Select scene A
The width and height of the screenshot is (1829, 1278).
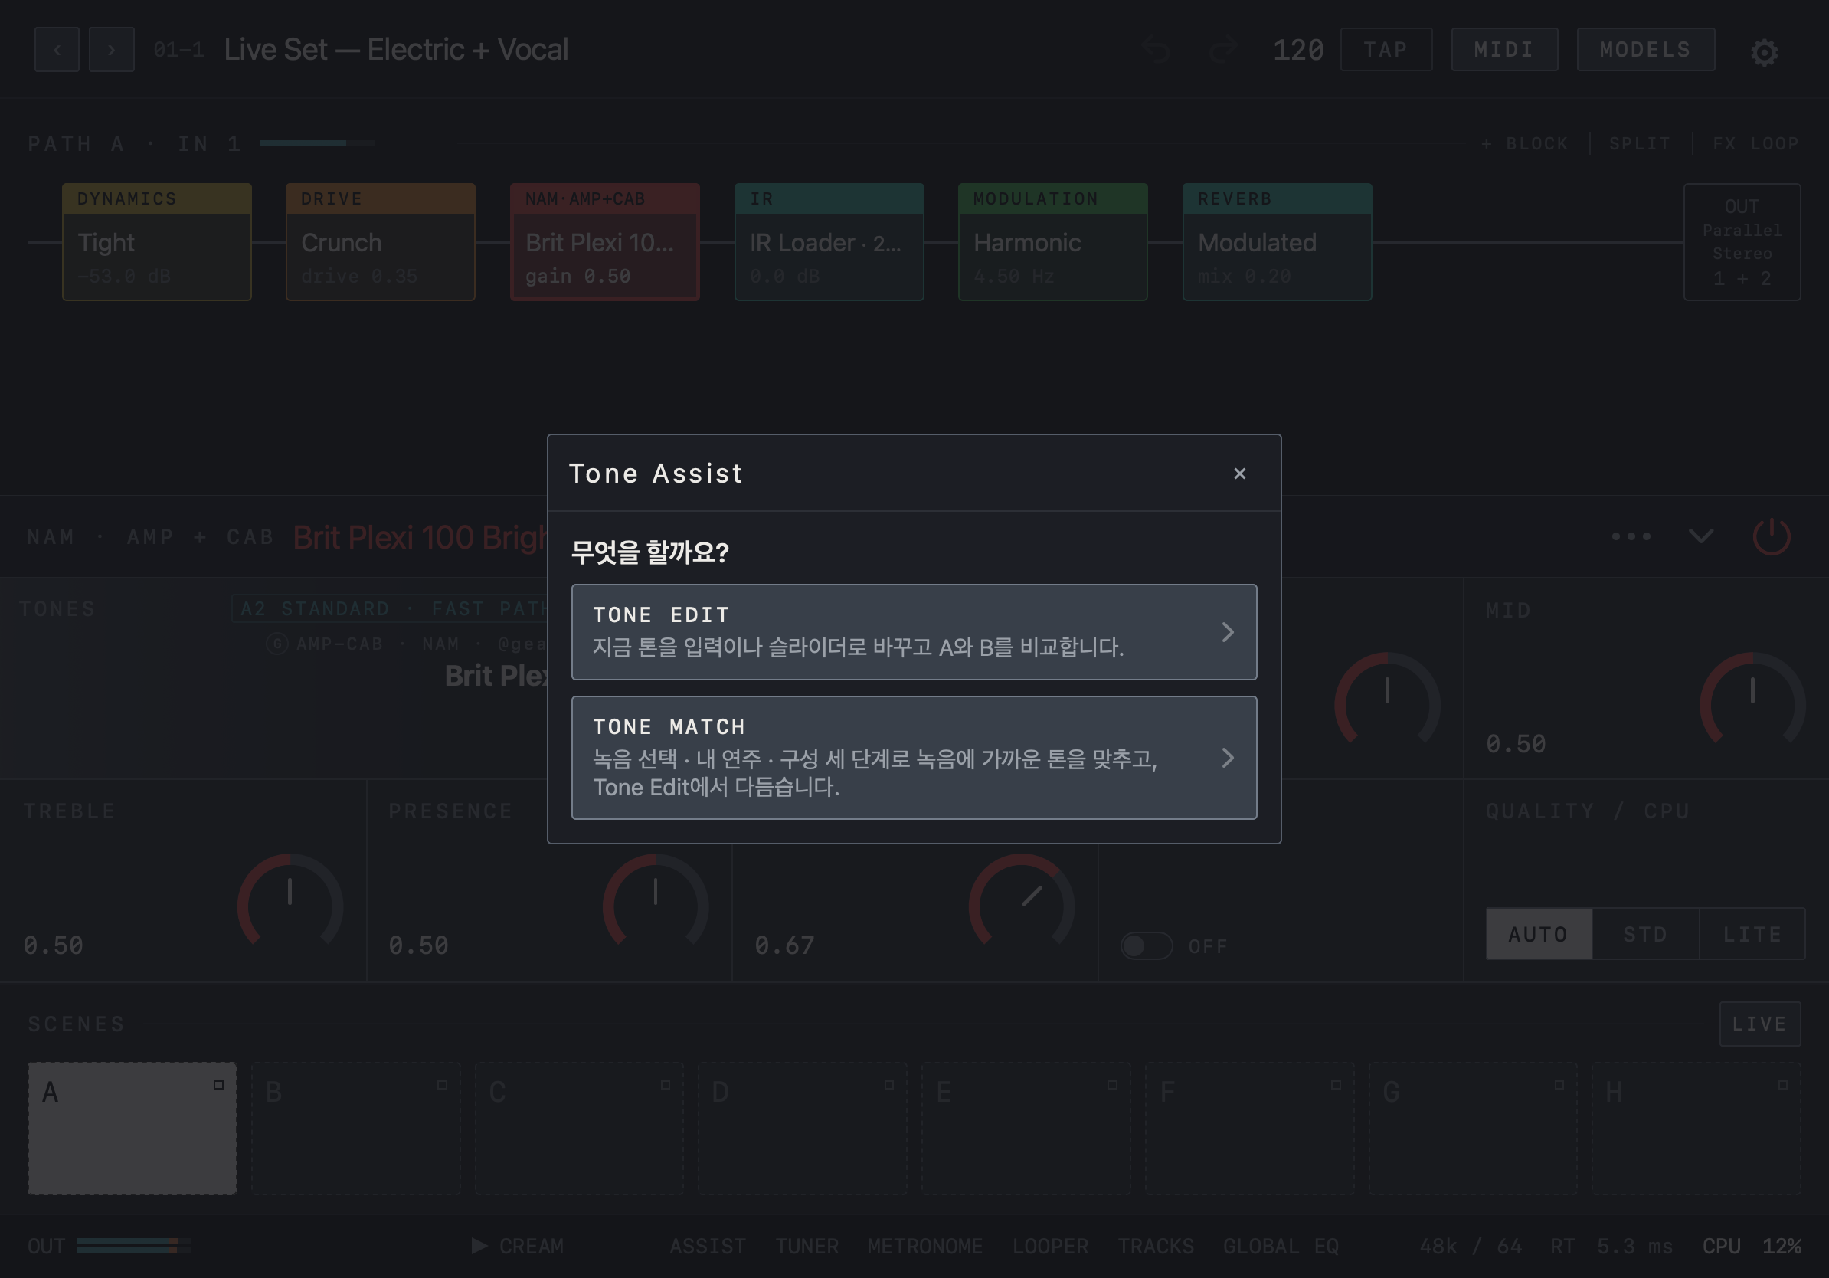click(x=133, y=1128)
